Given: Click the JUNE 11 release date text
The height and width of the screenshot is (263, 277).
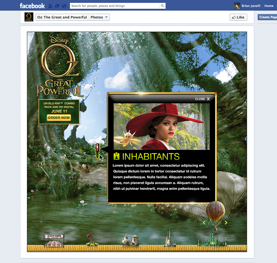Looking at the screenshot, I should (x=59, y=111).
